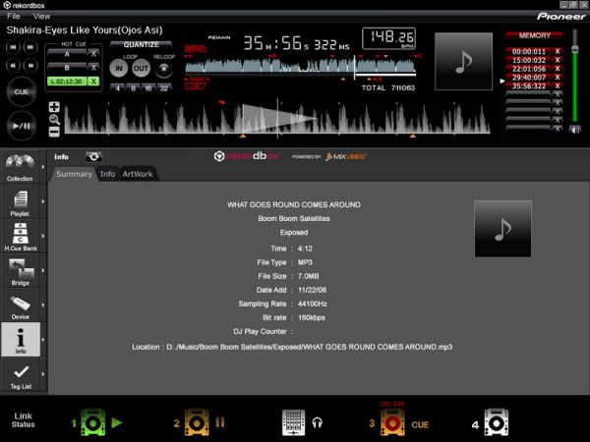
Task: Trigger the green hot cue loop 02:12:30
Action: coord(67,82)
